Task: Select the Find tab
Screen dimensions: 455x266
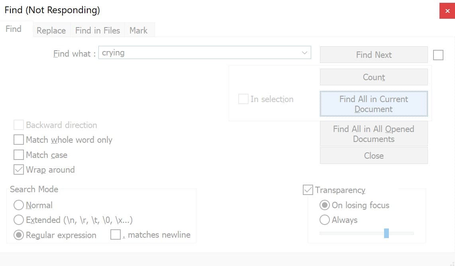Action: [14, 29]
